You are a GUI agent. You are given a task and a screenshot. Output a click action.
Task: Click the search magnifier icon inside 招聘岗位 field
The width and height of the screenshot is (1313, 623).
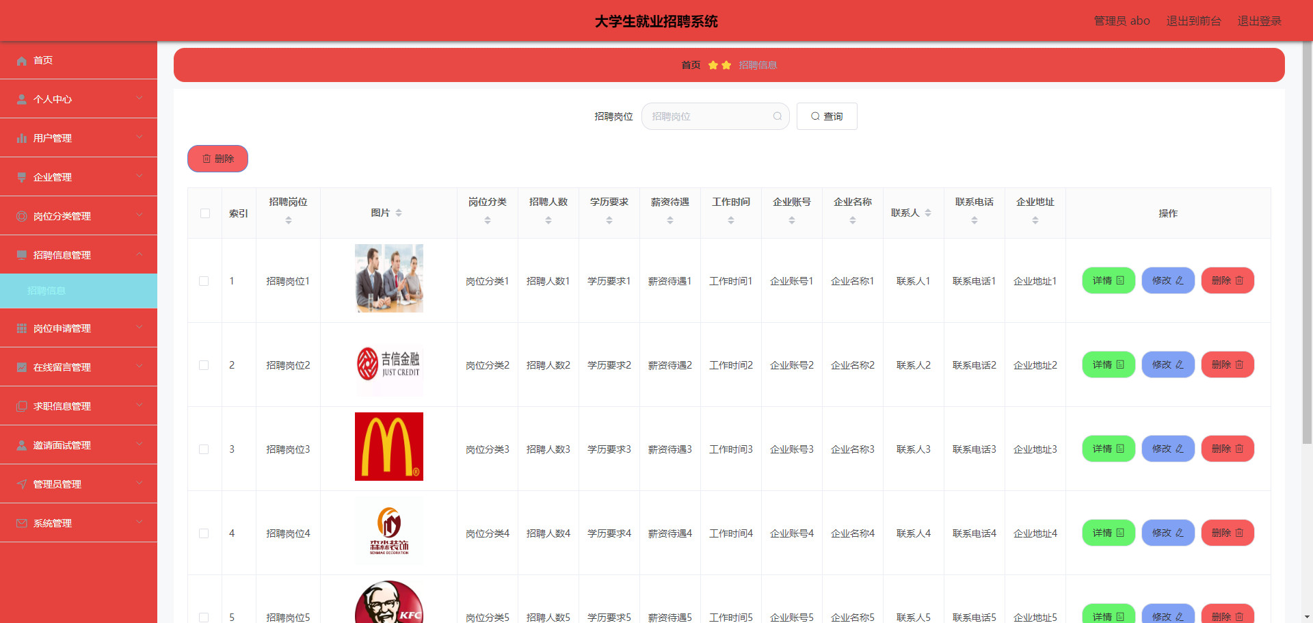pyautogui.click(x=778, y=116)
